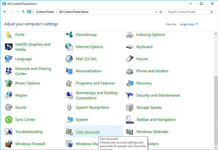Open the Fonts folder icon
The width and height of the screenshot is (218, 150).
[9, 35]
